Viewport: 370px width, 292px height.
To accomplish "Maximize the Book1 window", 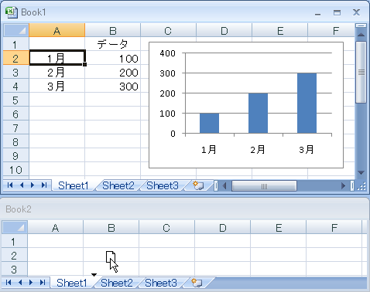I will 337,12.
